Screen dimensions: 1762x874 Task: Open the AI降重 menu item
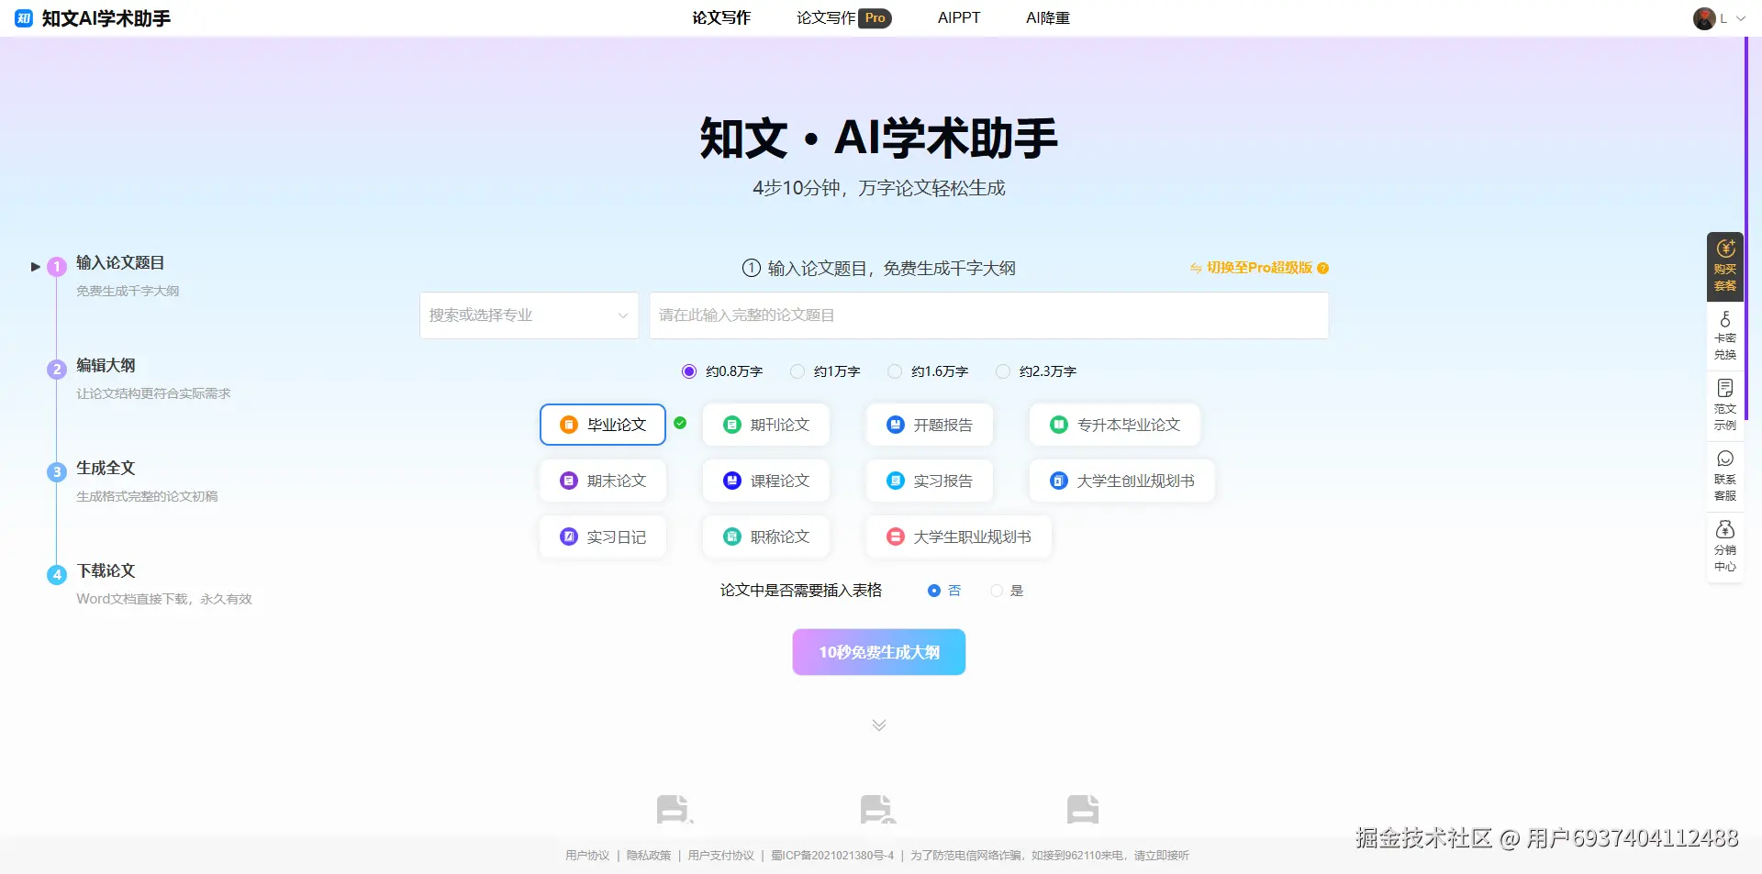[x=1047, y=17]
